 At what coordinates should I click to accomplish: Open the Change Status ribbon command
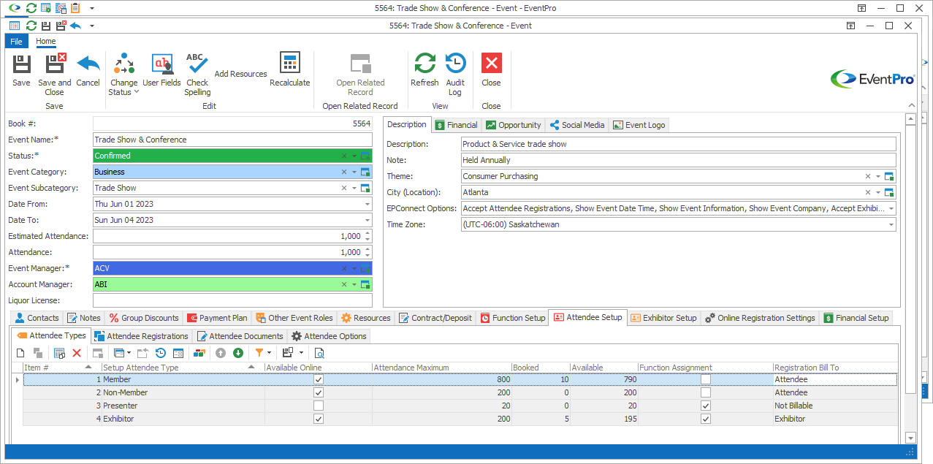[123, 74]
